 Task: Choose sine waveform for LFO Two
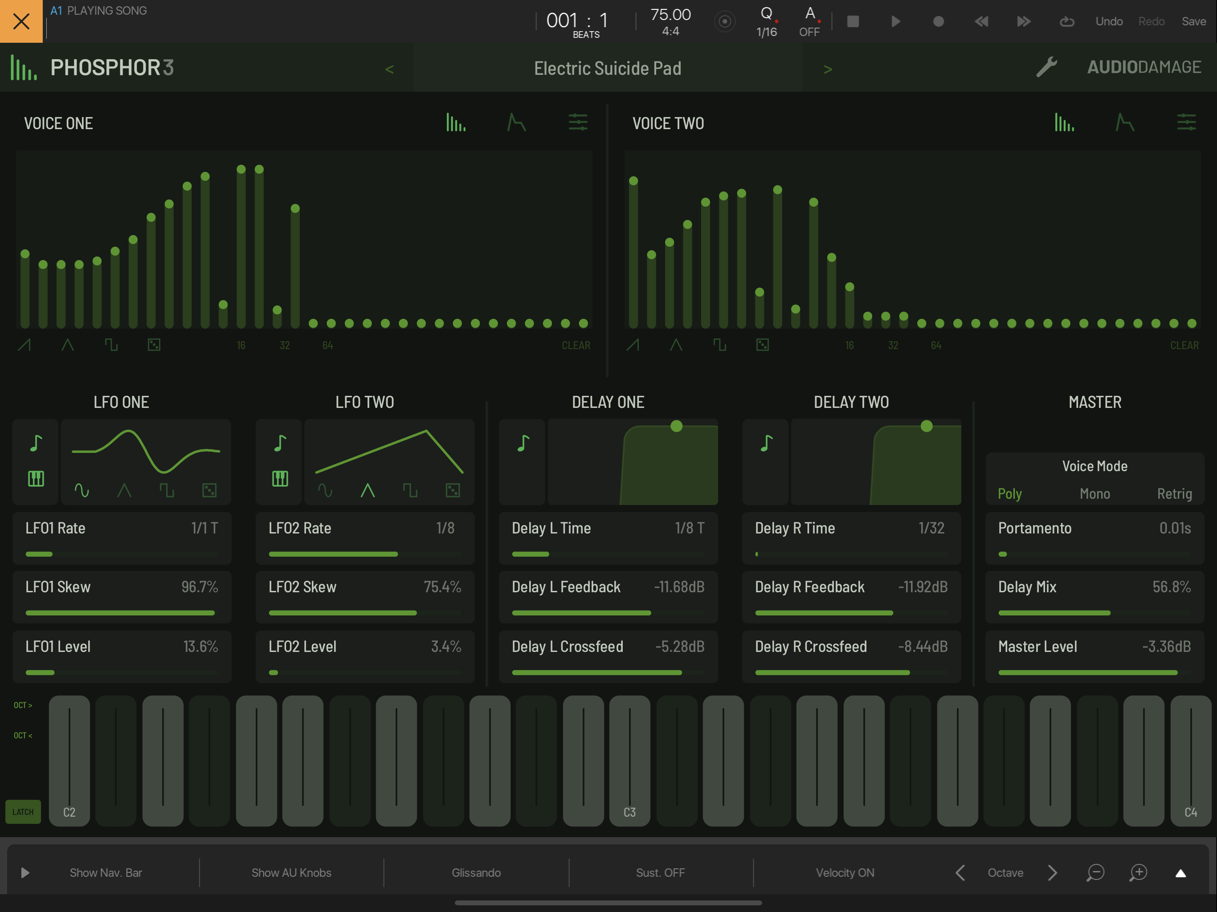pyautogui.click(x=325, y=490)
